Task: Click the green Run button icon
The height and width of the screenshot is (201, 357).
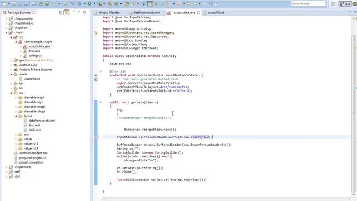Action: (x=89, y=4)
